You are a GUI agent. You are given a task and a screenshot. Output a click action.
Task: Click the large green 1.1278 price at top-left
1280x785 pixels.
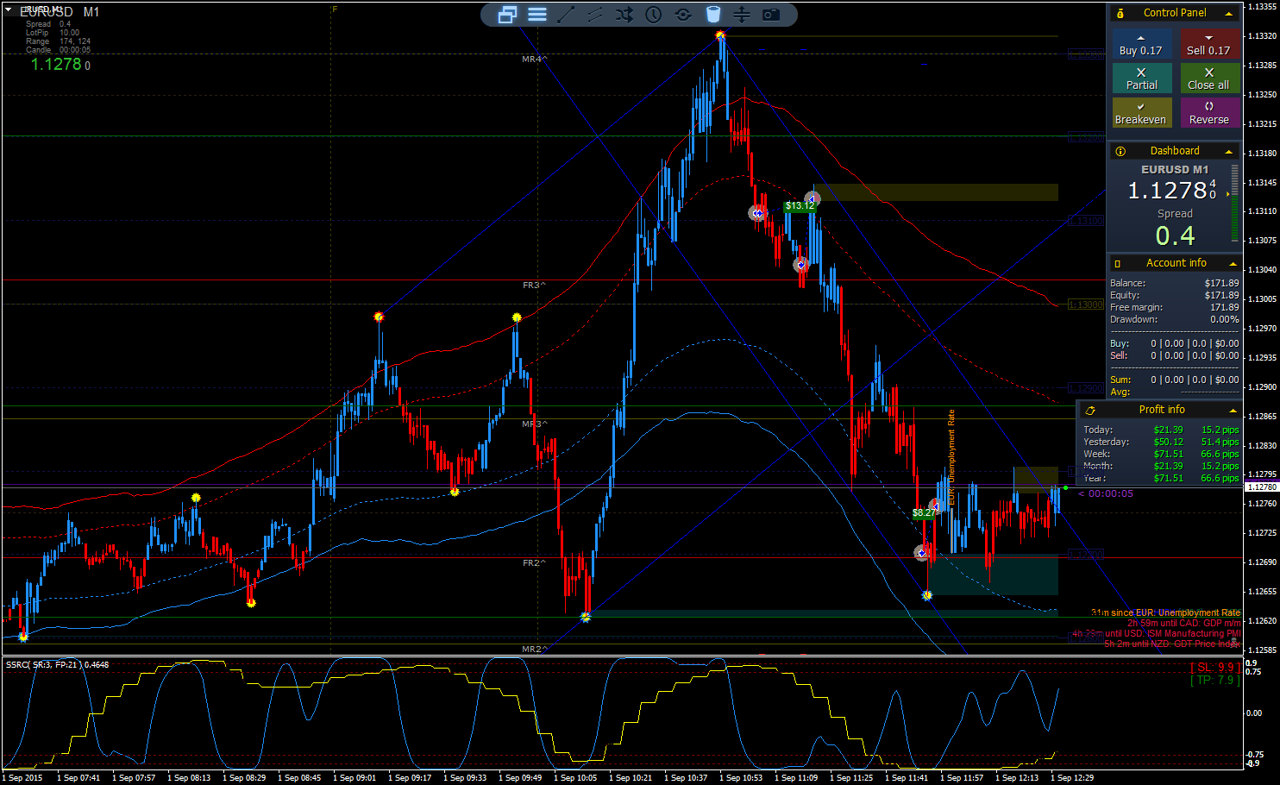(x=56, y=64)
